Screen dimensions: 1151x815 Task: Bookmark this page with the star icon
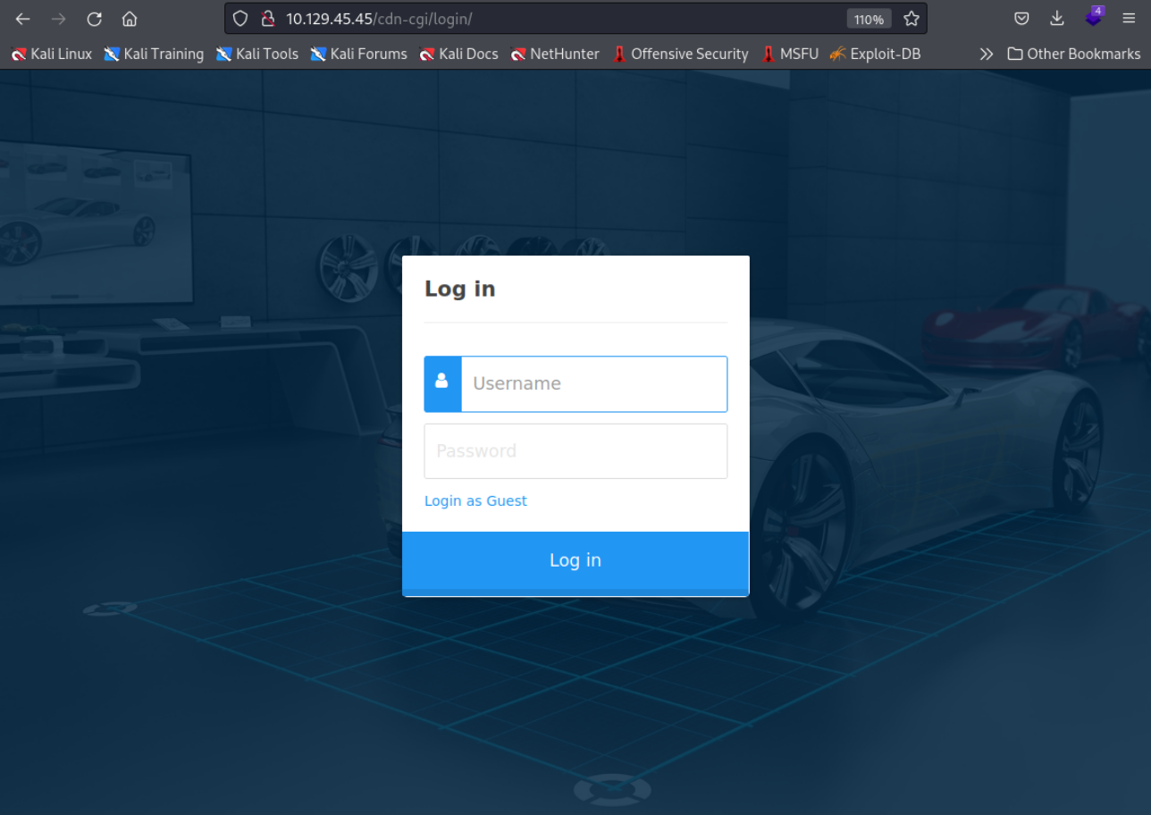(x=911, y=19)
